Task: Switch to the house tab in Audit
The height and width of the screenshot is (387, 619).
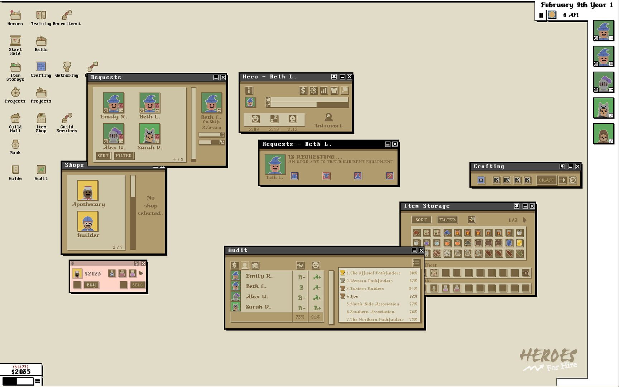Action: pos(255,265)
